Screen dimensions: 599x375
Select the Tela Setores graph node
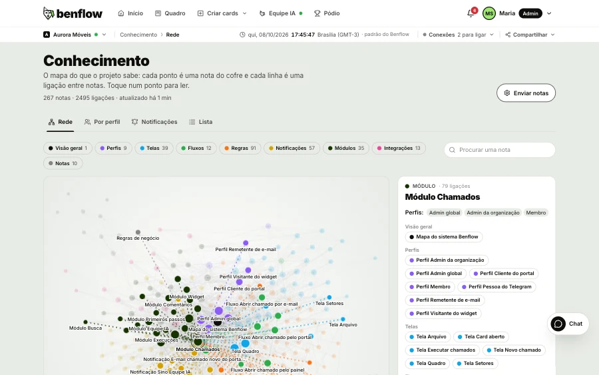coord(329,297)
